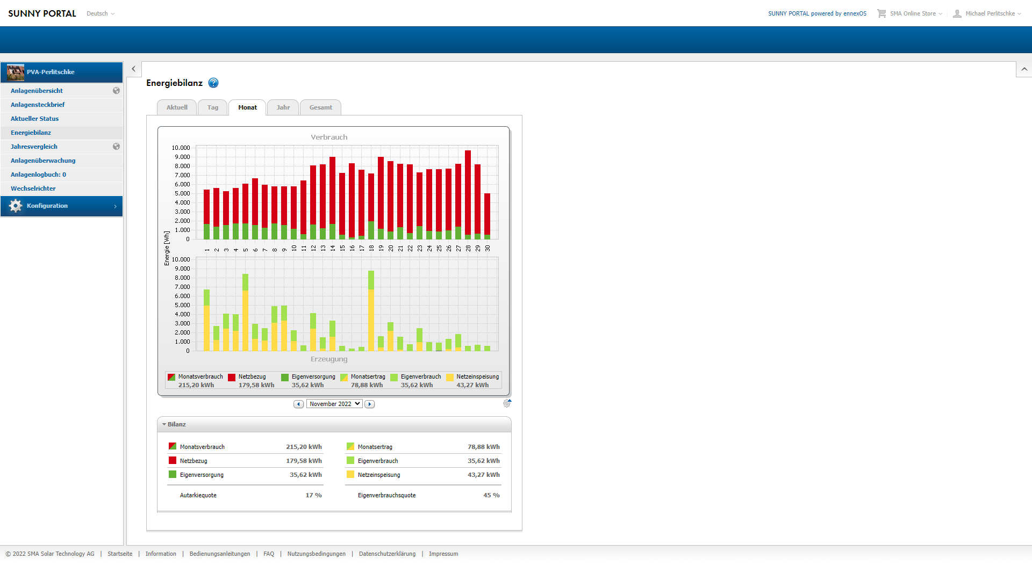The height and width of the screenshot is (580, 1032).
Task: Open the November 2022 month dropdown
Action: point(334,404)
